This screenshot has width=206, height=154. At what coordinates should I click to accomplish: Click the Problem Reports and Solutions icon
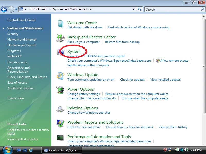click(61, 124)
